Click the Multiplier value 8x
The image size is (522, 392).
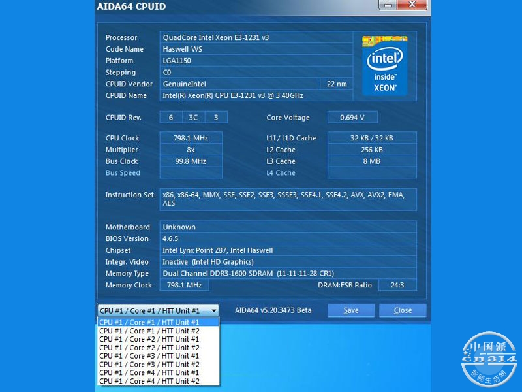click(191, 150)
